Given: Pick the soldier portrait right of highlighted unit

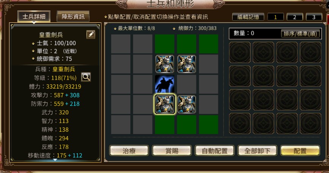Looking at the screenshot, I should (186, 104).
